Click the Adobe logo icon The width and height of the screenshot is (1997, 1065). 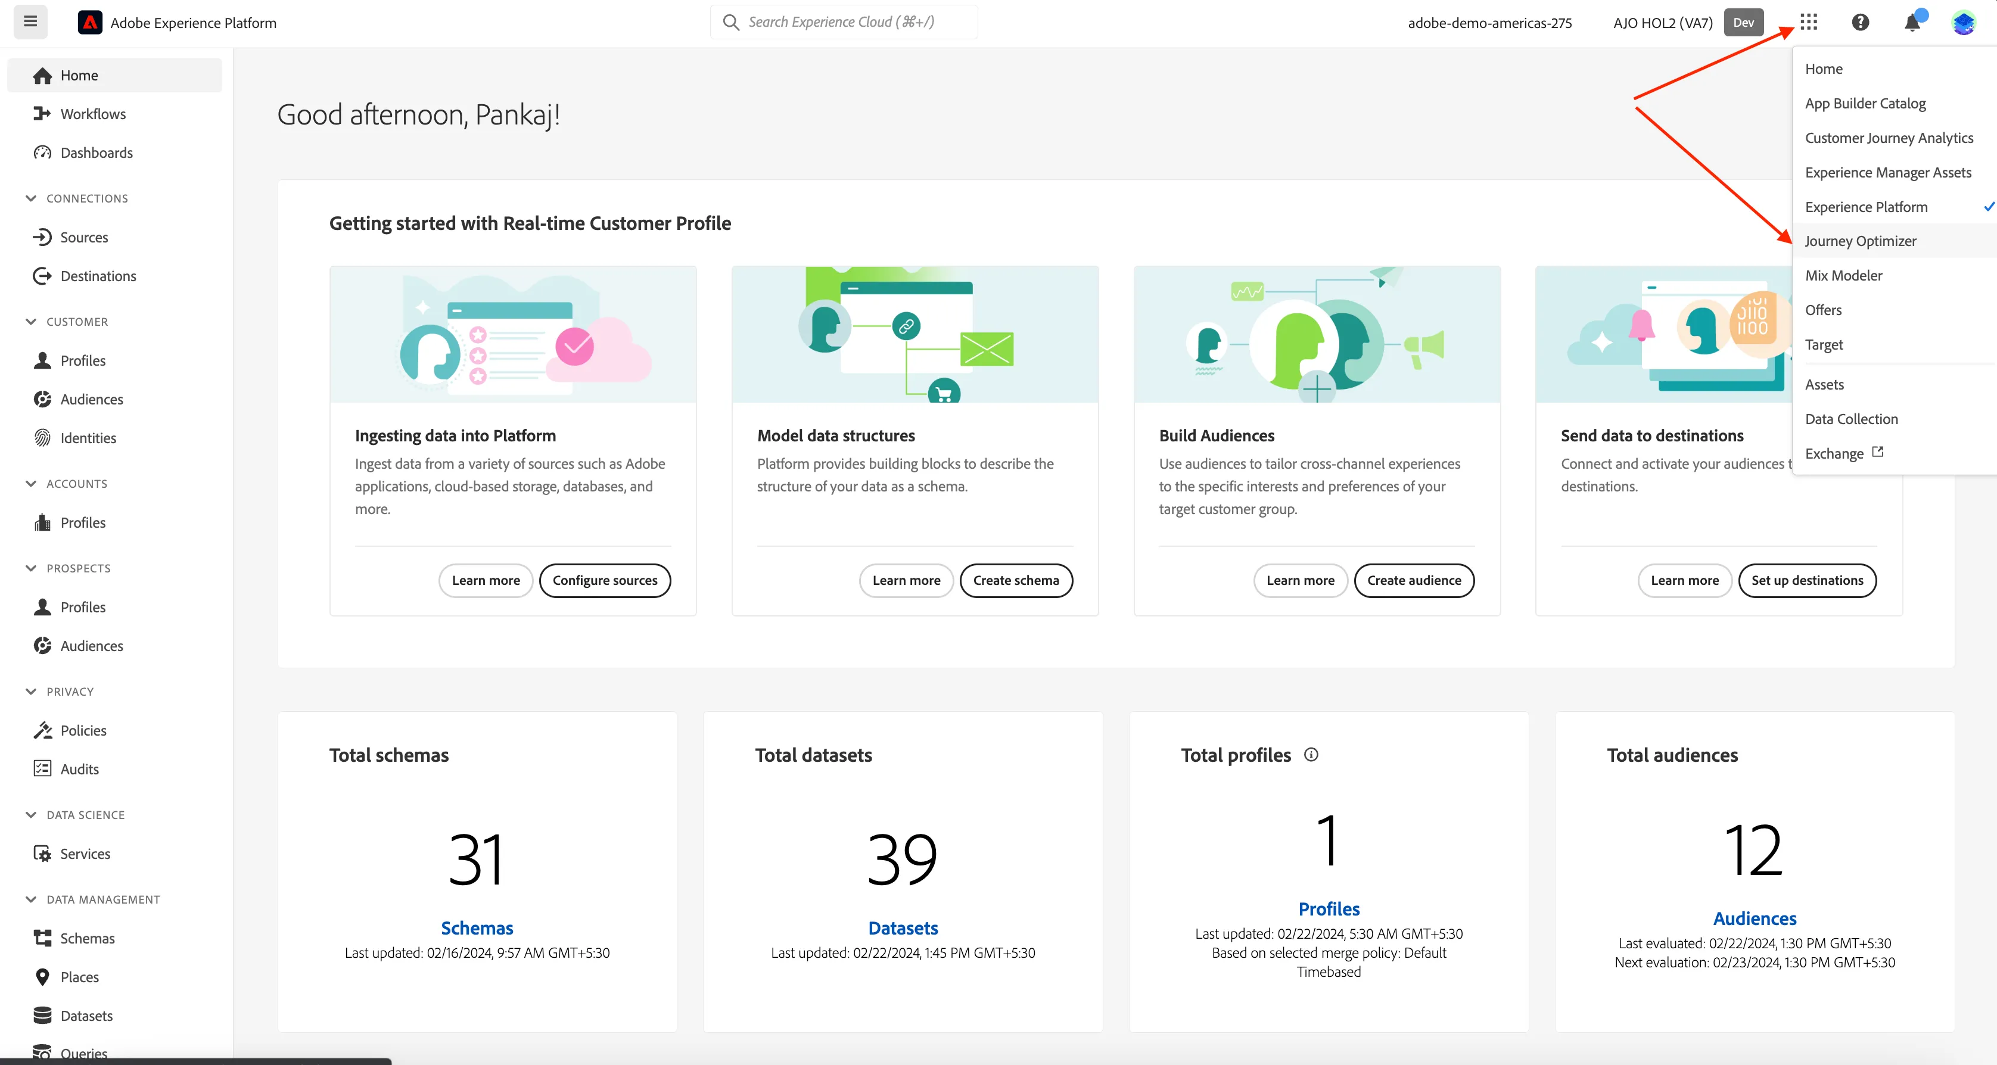tap(90, 23)
